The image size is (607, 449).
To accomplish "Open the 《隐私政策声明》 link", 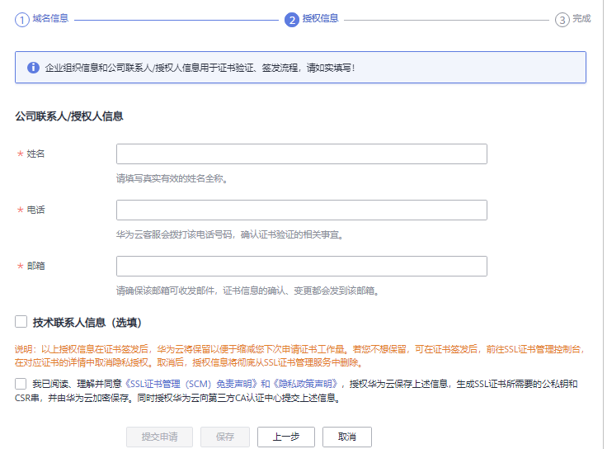I will tap(306, 384).
